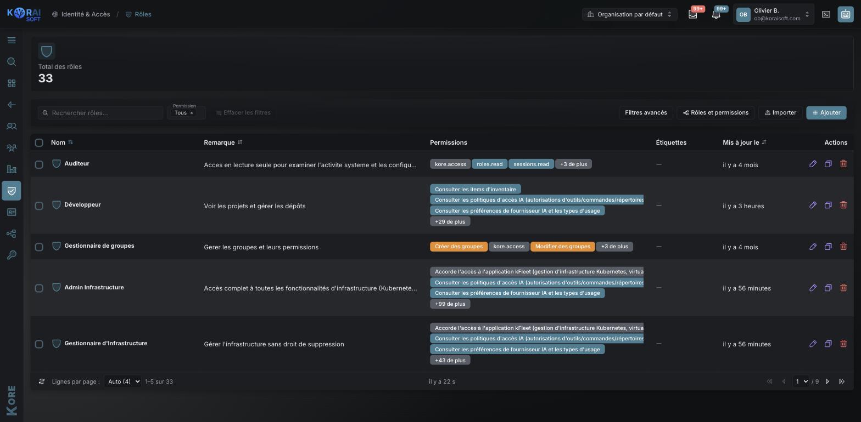Go to the next page arrow
The width and height of the screenshot is (861, 422).
828,381
